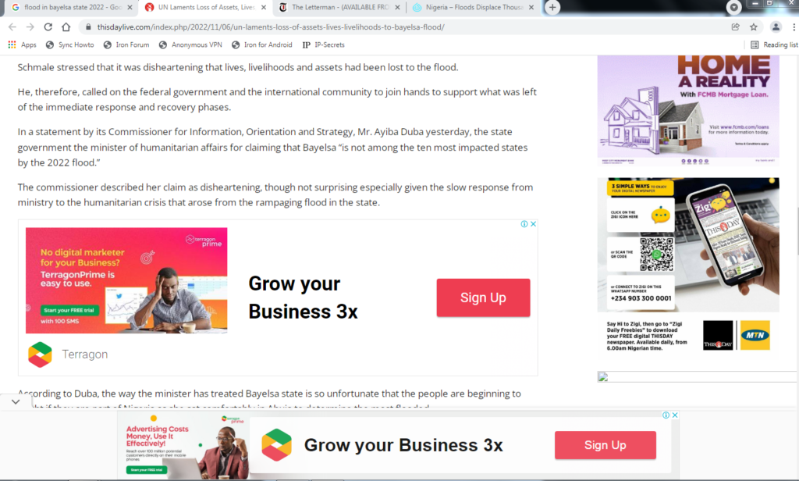Screen dimensions: 799x481
Task: Close the bottom banner advertisement
Action: 675,415
